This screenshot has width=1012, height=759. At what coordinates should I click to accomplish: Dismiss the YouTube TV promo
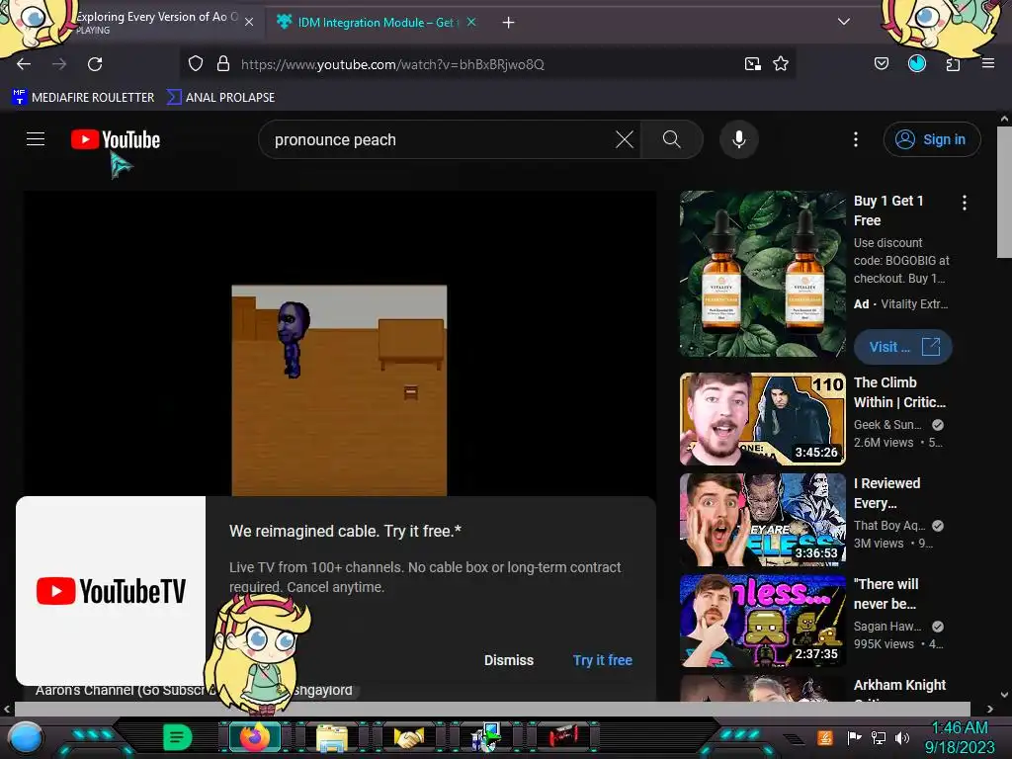509,660
